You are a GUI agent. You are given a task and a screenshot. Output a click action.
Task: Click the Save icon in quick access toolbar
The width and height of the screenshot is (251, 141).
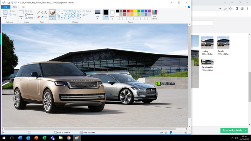(9, 3)
